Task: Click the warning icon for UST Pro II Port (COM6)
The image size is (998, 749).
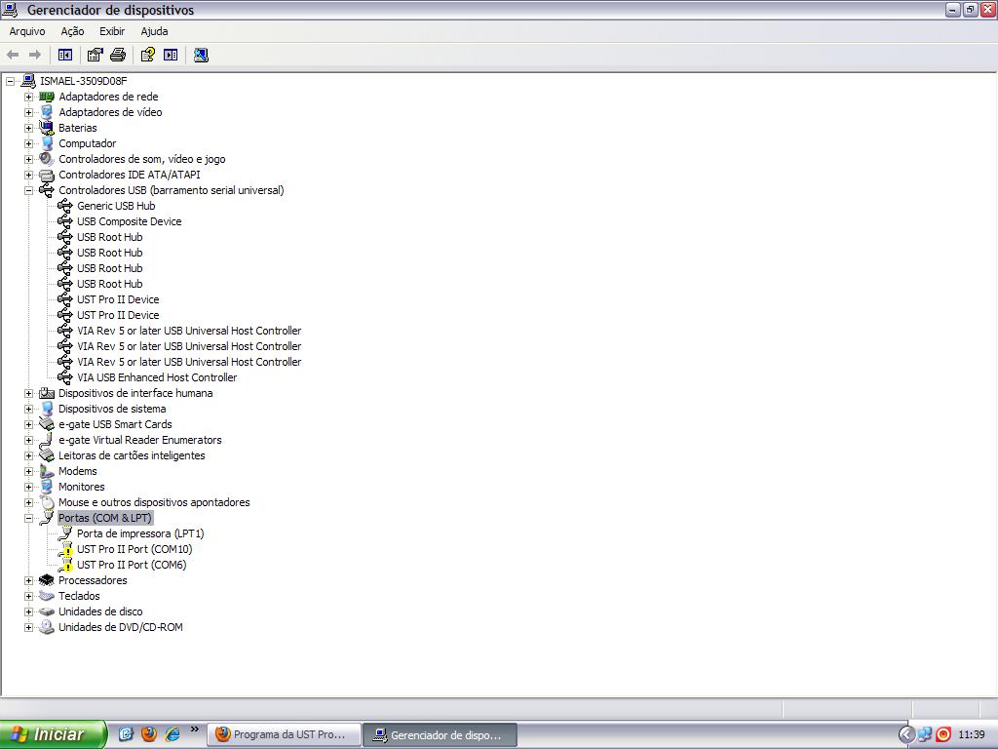Action: click(x=65, y=566)
